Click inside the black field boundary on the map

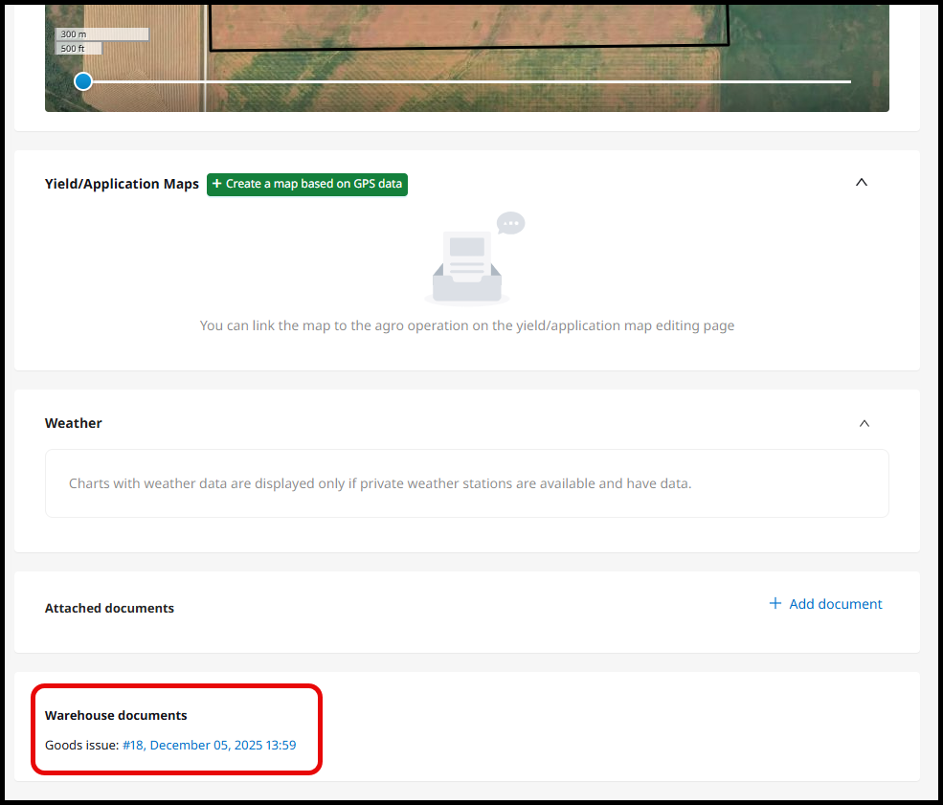(x=469, y=24)
